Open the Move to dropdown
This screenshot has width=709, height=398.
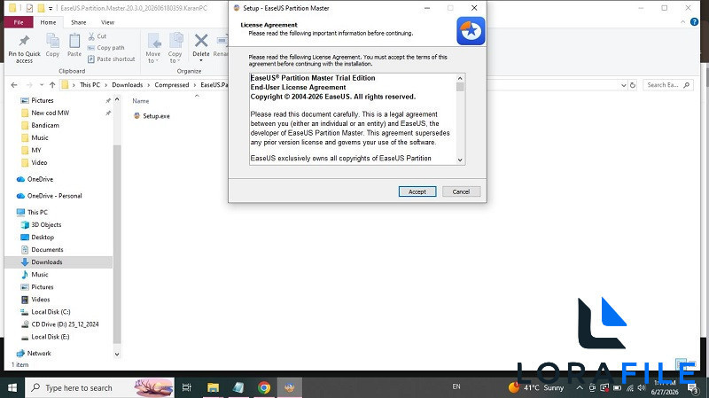tap(153, 49)
